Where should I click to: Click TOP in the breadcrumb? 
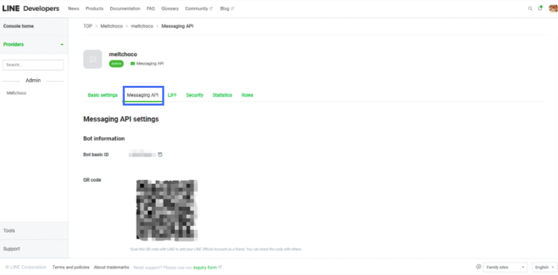pos(88,26)
